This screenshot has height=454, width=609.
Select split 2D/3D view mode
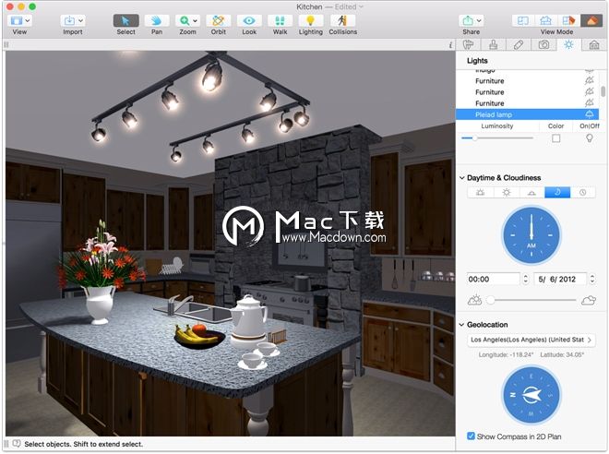[568, 20]
